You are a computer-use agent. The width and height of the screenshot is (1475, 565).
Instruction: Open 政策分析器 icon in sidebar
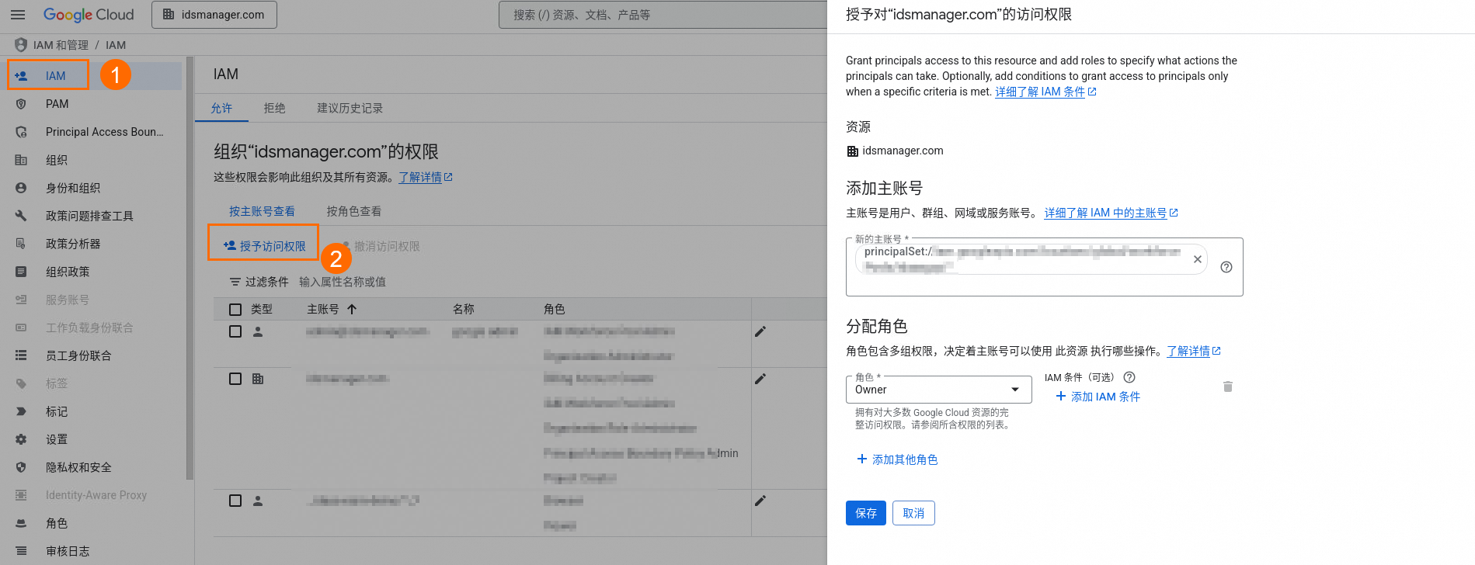(x=21, y=244)
